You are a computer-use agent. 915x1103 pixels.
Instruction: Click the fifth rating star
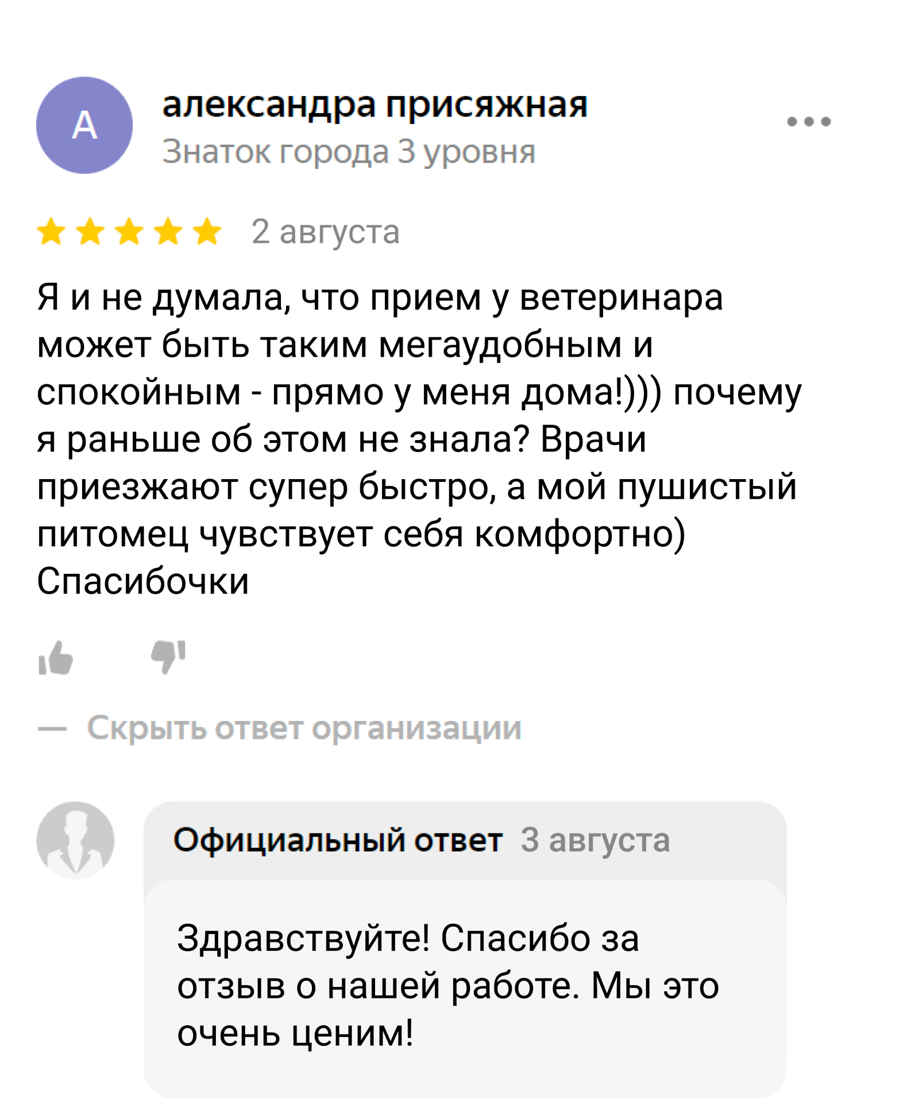pos(207,232)
